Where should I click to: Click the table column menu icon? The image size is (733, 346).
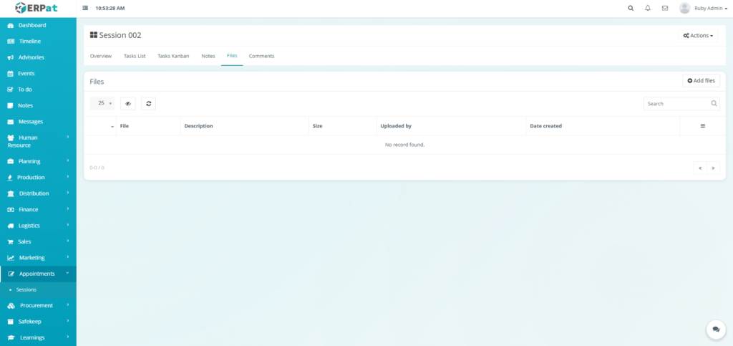click(x=702, y=126)
